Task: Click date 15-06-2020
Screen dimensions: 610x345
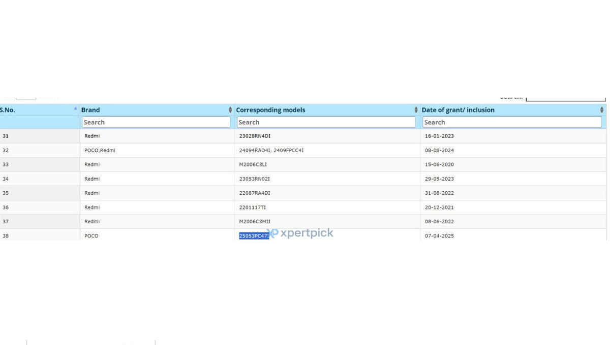Action: (x=440, y=164)
